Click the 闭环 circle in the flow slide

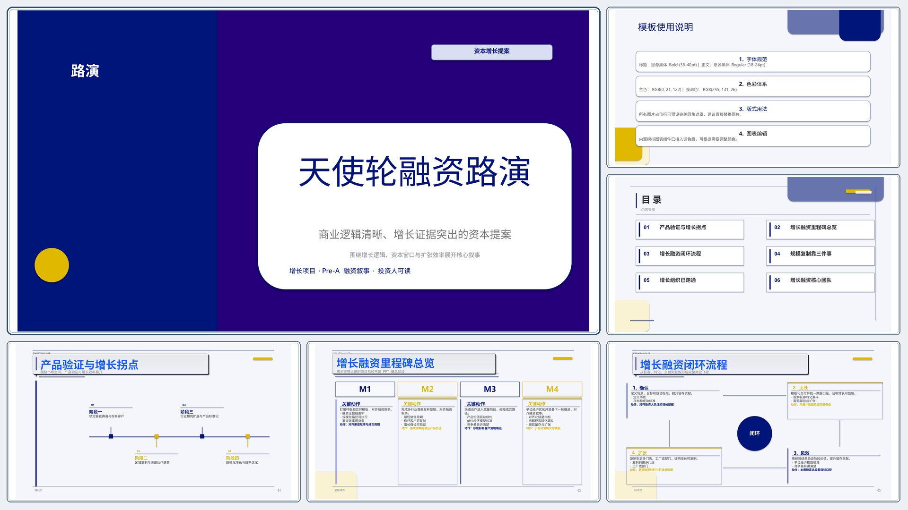[755, 433]
